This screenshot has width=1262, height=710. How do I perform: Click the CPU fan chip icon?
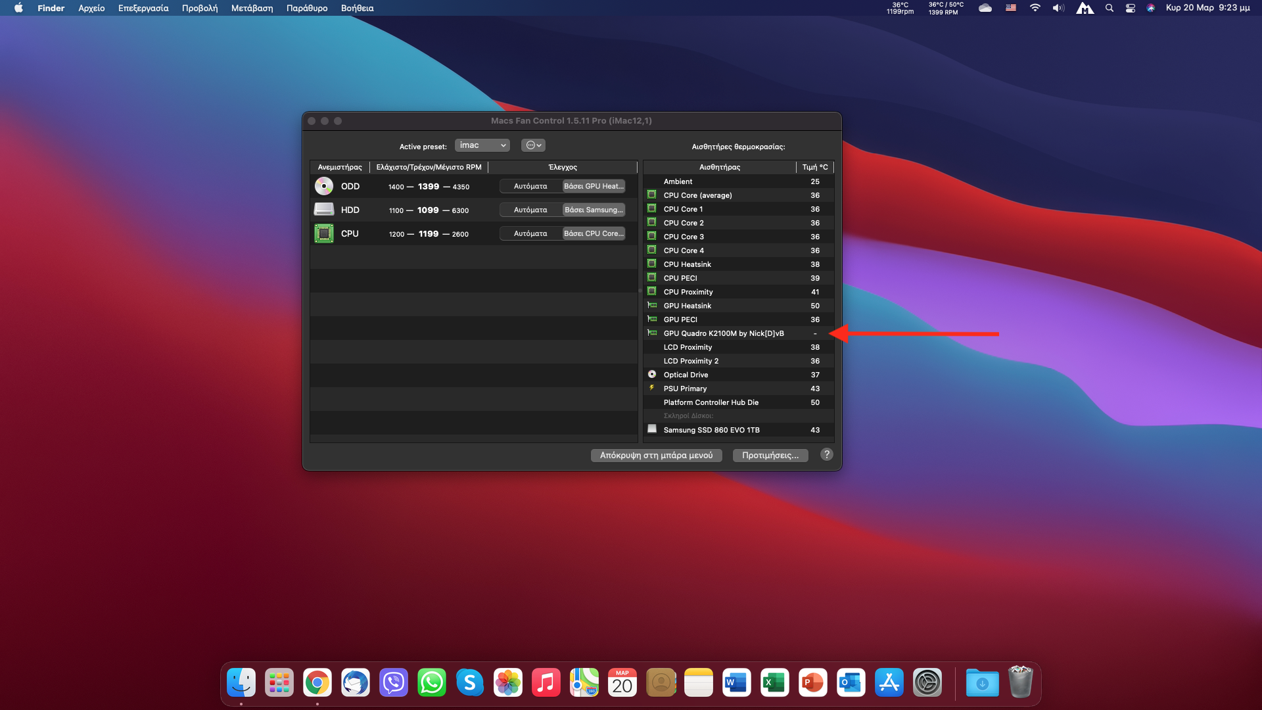[x=323, y=233]
